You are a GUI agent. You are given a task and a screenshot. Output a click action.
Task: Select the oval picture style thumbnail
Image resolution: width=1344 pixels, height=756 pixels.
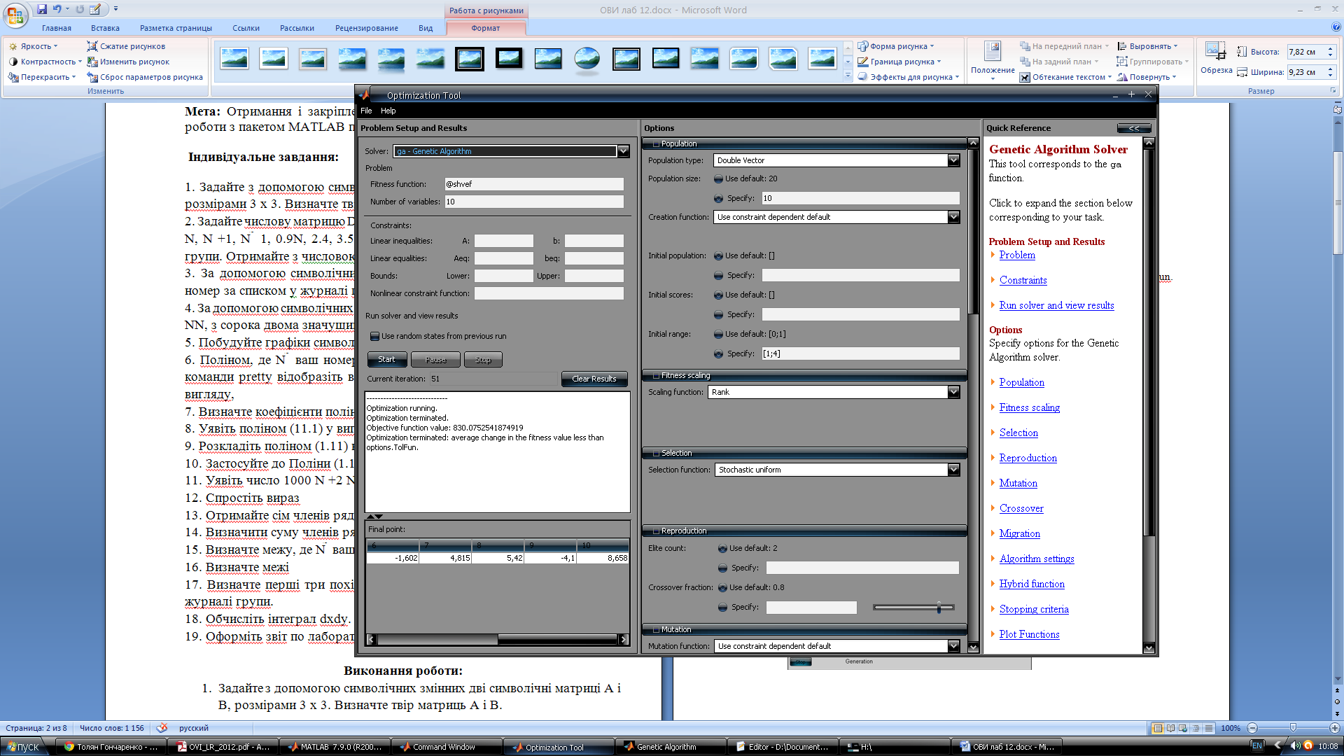(x=587, y=59)
